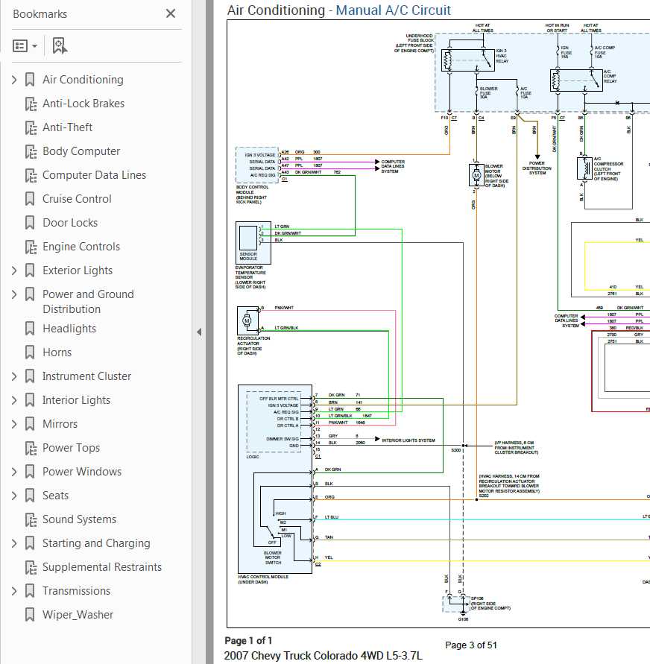The height and width of the screenshot is (664, 650).
Task: Click the 'Bookmarks' panel heading
Action: click(x=40, y=14)
